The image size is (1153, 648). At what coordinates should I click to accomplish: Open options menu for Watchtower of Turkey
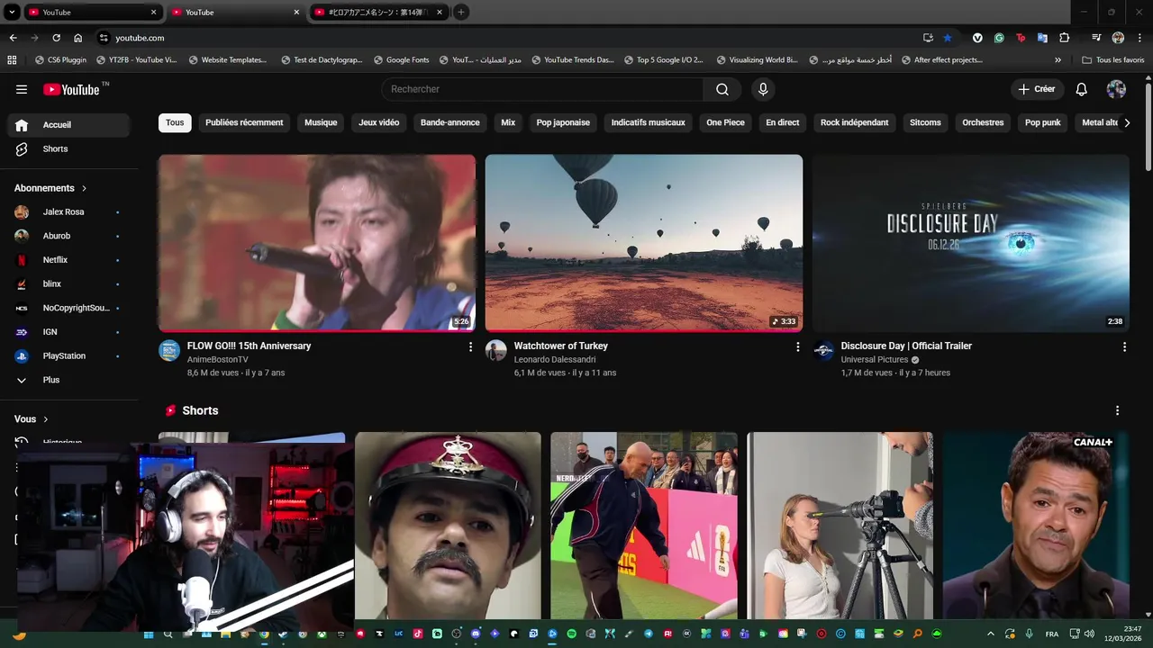point(797,346)
